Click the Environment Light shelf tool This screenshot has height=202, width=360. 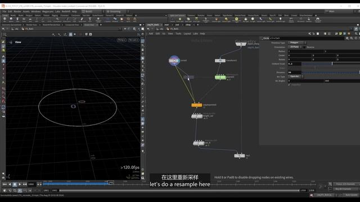pyautogui.click(x=236, y=20)
